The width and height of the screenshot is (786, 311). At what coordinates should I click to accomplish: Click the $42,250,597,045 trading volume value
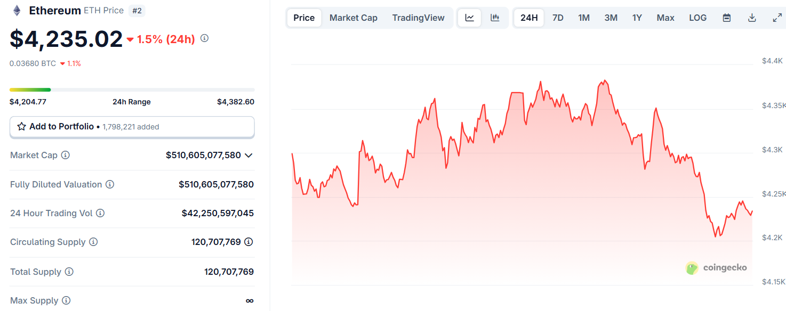(x=218, y=213)
